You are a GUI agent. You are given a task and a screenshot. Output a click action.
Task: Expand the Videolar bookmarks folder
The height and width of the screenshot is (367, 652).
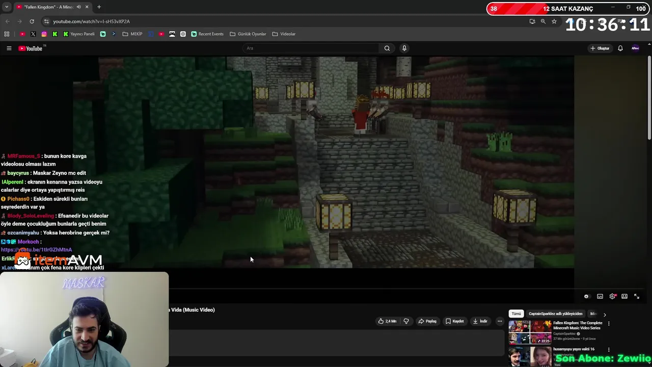click(284, 34)
